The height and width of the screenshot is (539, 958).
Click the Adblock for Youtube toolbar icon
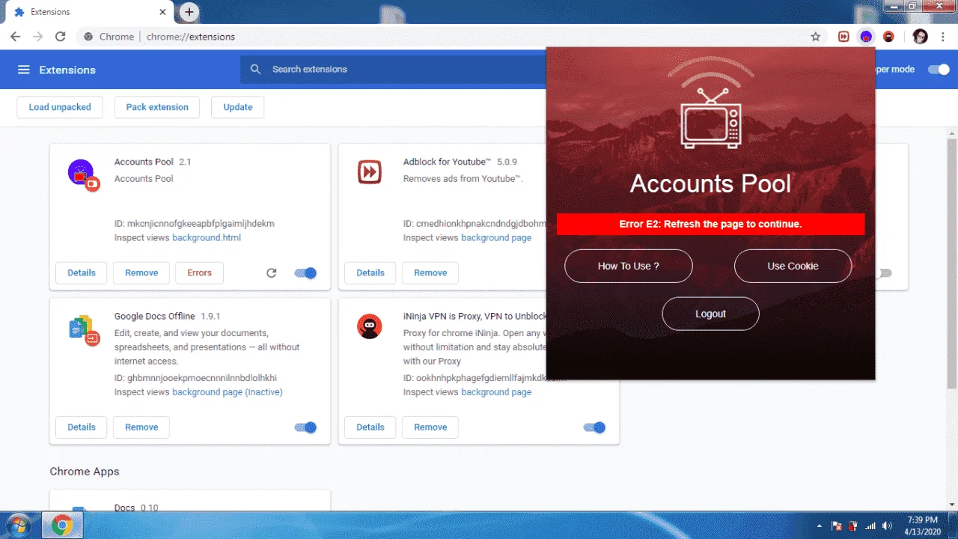[843, 37]
